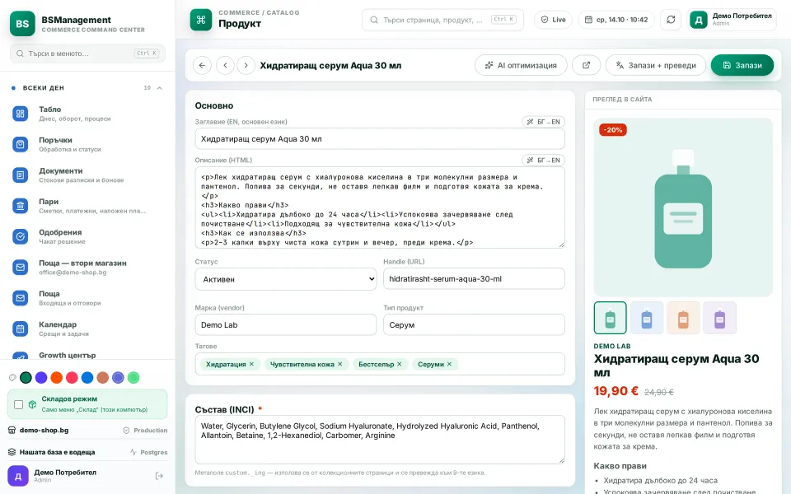The height and width of the screenshot is (494, 791).
Task: Remove the Бестселър tag
Action: [x=400, y=364]
